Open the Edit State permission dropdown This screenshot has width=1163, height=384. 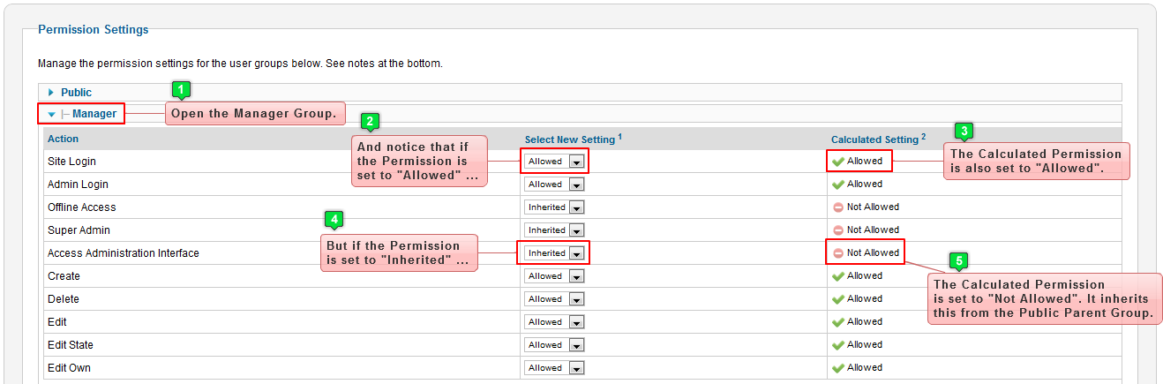pyautogui.click(x=555, y=345)
